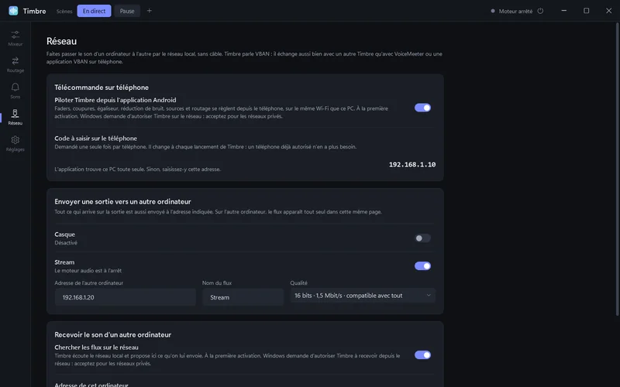
Task: Edit Adresse de l'autre ordinateur field
Action: click(125, 297)
